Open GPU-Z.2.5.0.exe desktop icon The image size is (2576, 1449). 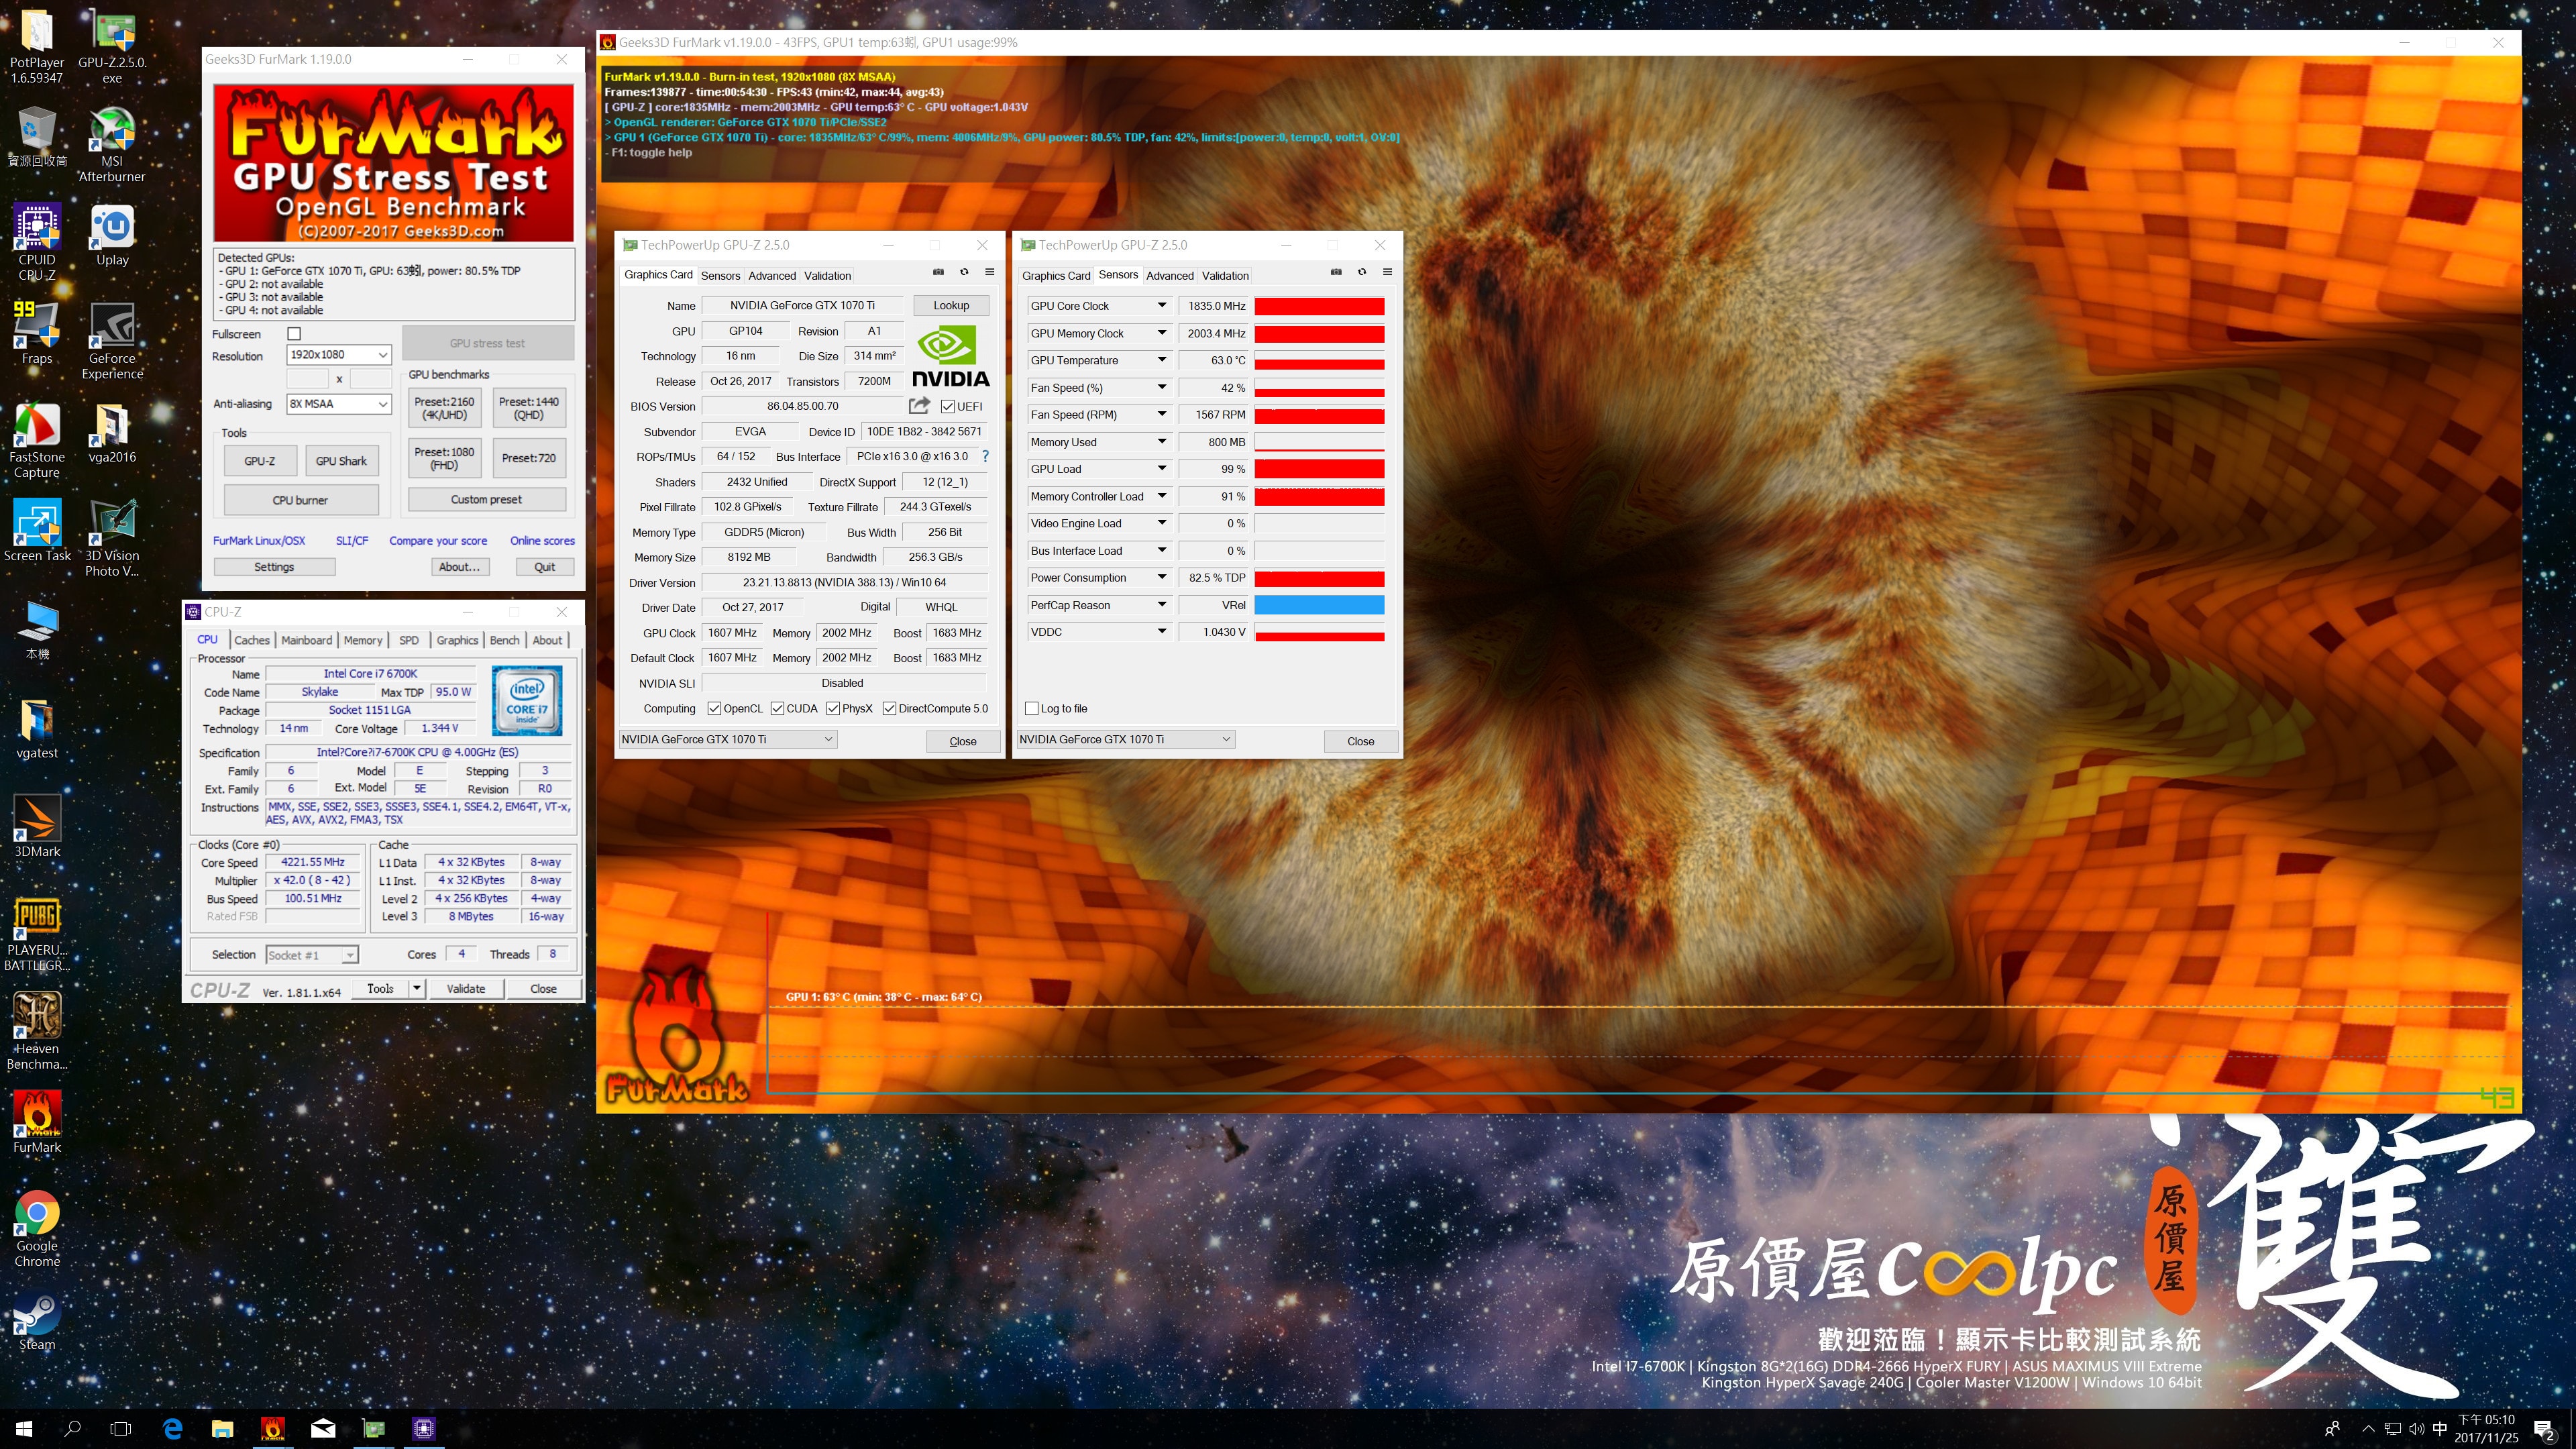coord(112,46)
